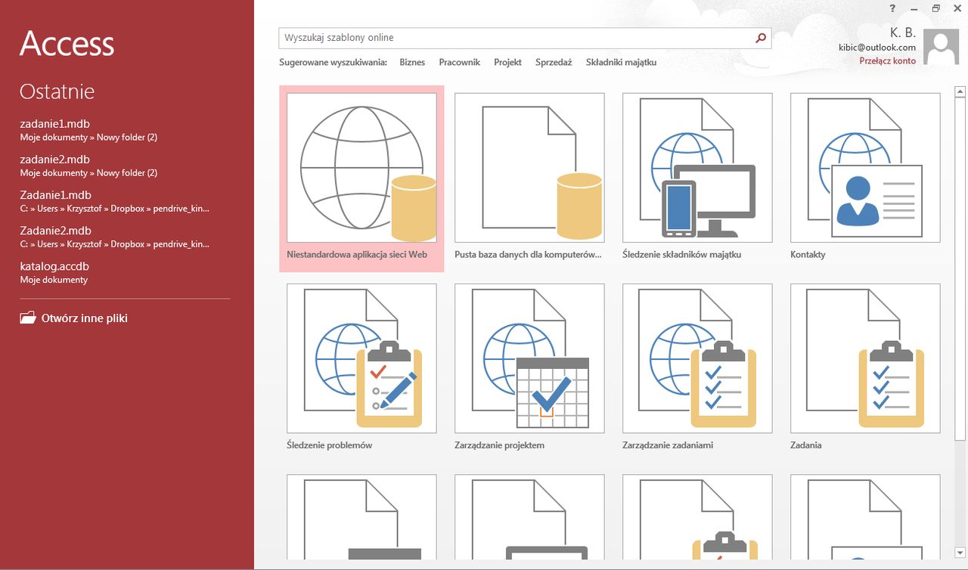Search suggested term Biznes
Image resolution: width=968 pixels, height=570 pixels.
click(412, 63)
